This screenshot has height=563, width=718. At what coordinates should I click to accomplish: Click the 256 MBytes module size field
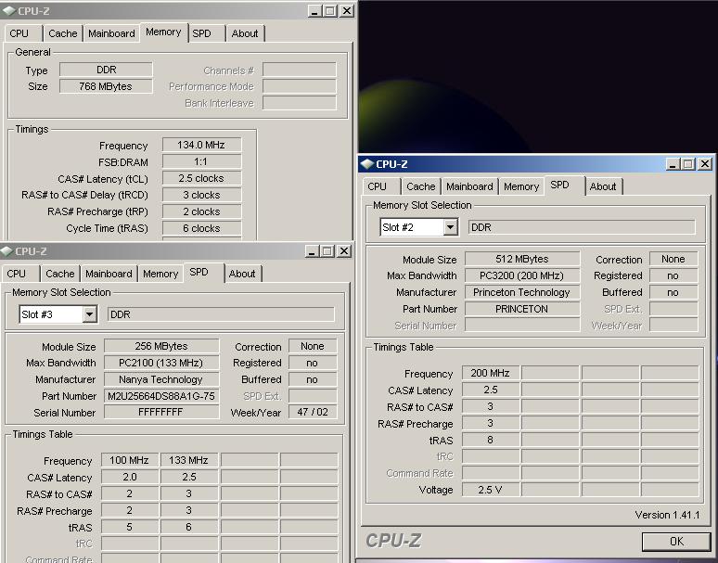161,346
